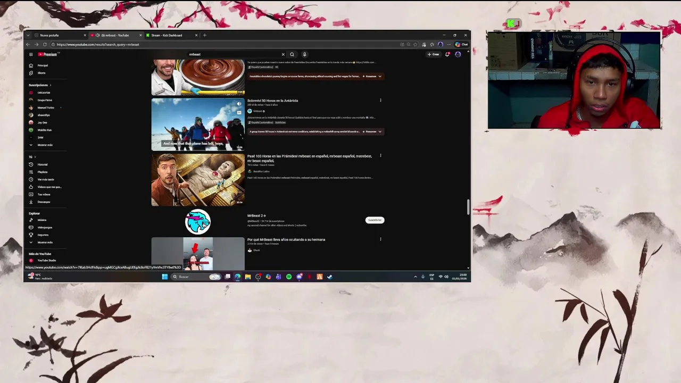Open the YouTube hamburger guide menu
The image size is (681, 383).
tap(31, 54)
